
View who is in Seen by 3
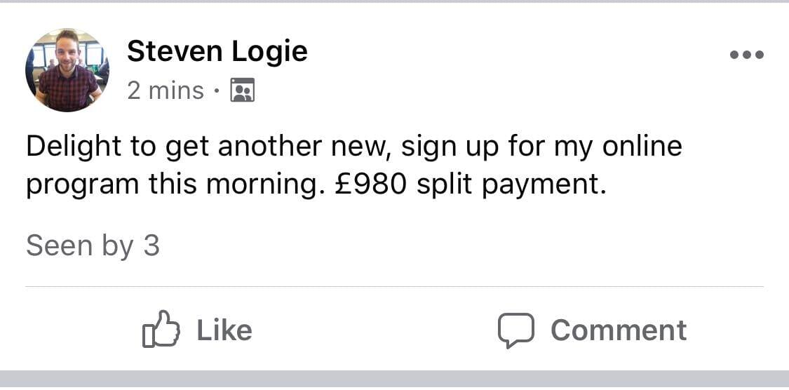[x=93, y=246]
